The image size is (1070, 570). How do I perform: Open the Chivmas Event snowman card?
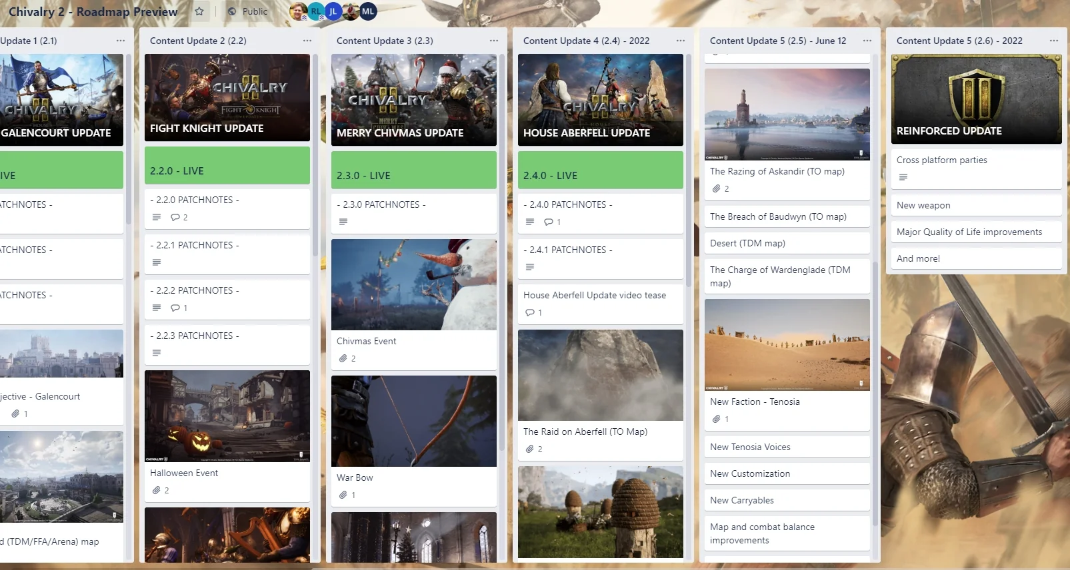[x=414, y=304]
